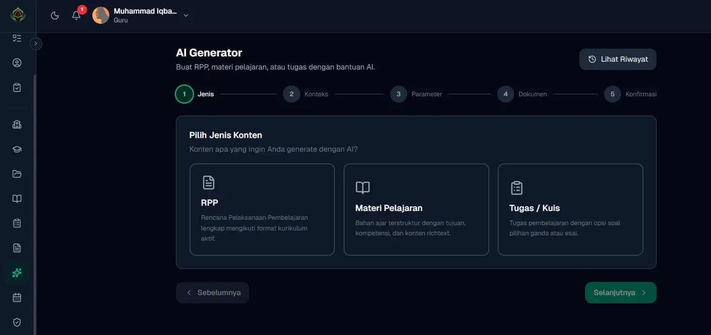Open the checklist icon in the sidebar
The image size is (711, 335).
[17, 38]
